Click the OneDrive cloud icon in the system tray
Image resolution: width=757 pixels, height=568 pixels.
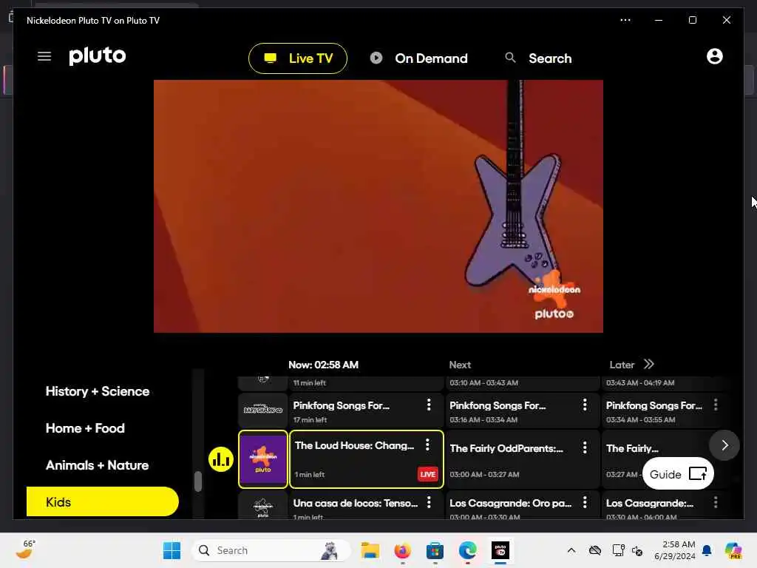595,550
